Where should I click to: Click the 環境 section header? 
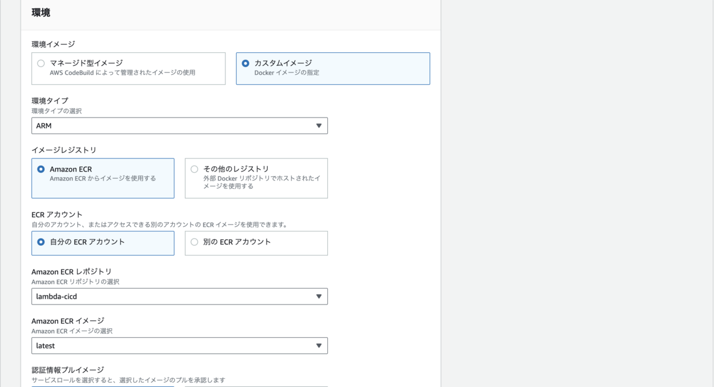[40, 12]
